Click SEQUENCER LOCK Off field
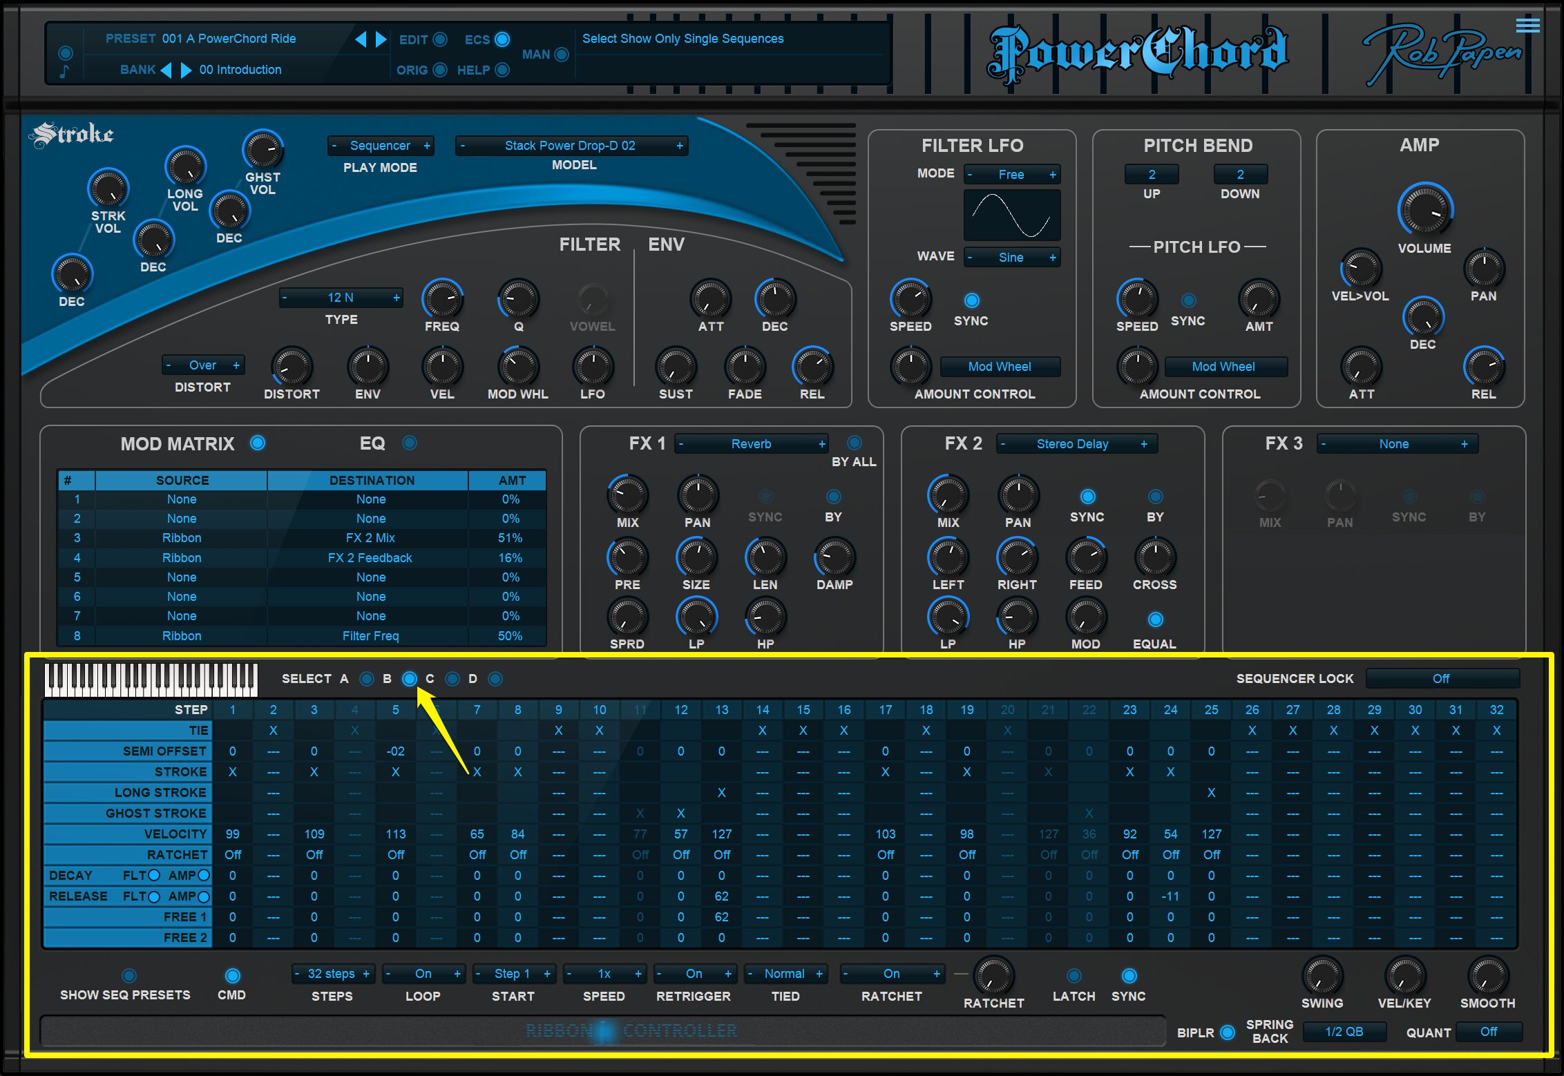Image resolution: width=1564 pixels, height=1076 pixels. 1442,679
